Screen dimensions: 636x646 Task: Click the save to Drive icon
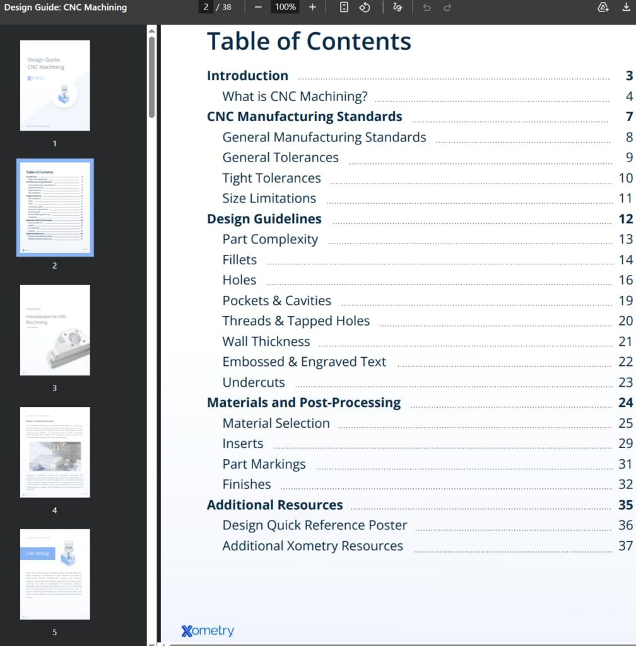[x=603, y=8]
